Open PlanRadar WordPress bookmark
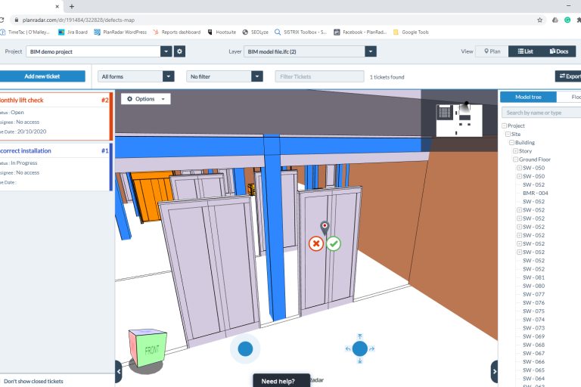 pyautogui.click(x=120, y=33)
